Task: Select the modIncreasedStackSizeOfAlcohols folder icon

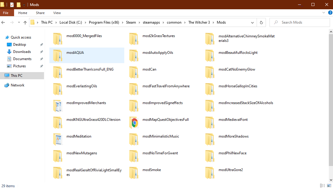Action: tap(210, 106)
